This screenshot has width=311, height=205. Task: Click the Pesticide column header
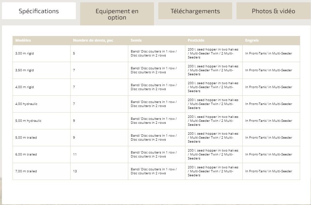click(196, 40)
